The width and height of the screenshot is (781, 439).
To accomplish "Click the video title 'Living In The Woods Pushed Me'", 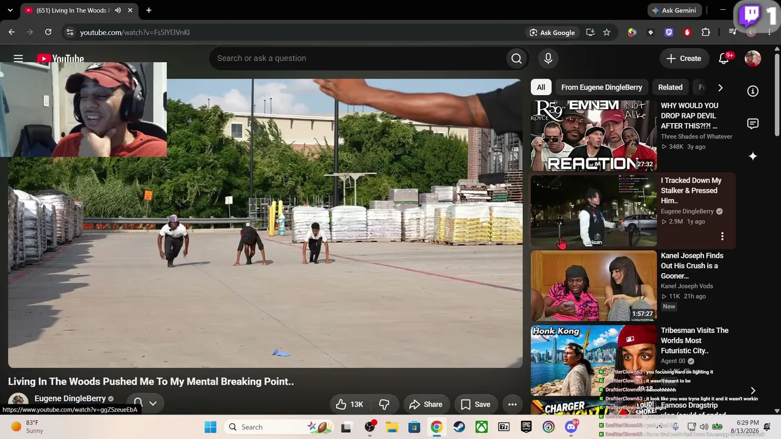I will click(x=151, y=382).
